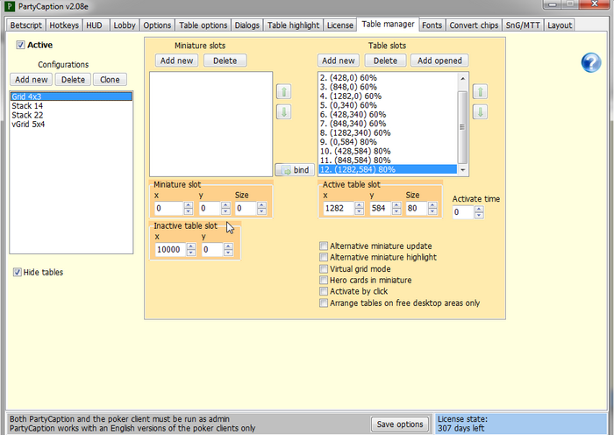The width and height of the screenshot is (614, 435).
Task: Click Inactive table slot x field
Action: 171,249
